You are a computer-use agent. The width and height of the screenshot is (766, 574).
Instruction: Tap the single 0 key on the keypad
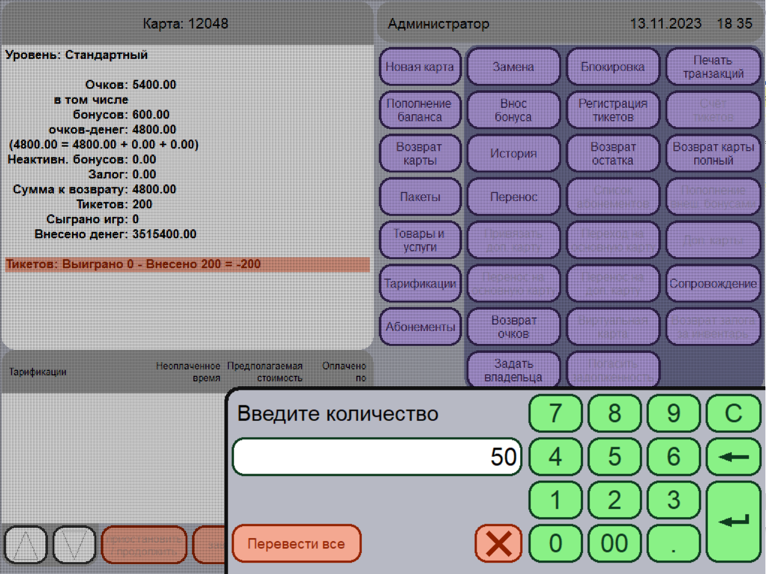[x=556, y=544]
